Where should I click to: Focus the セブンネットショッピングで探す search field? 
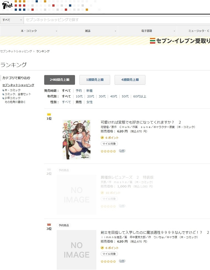(x=117, y=20)
